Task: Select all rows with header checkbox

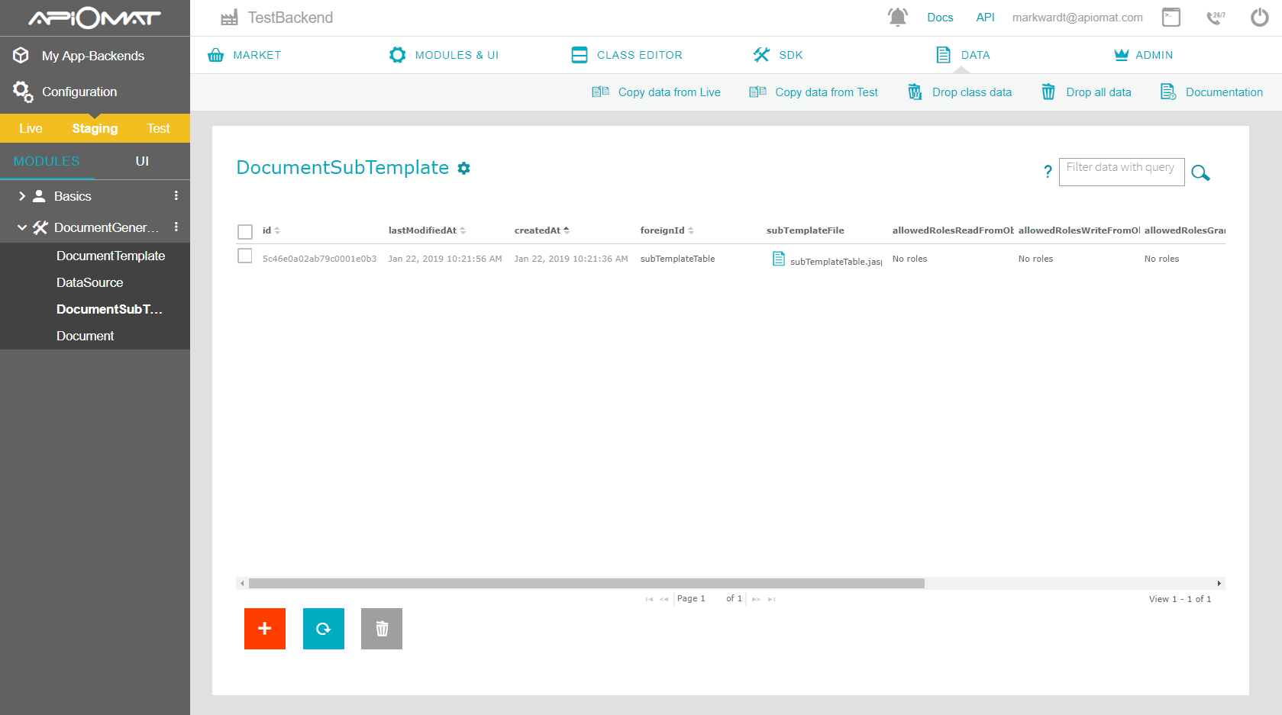Action: pos(244,231)
